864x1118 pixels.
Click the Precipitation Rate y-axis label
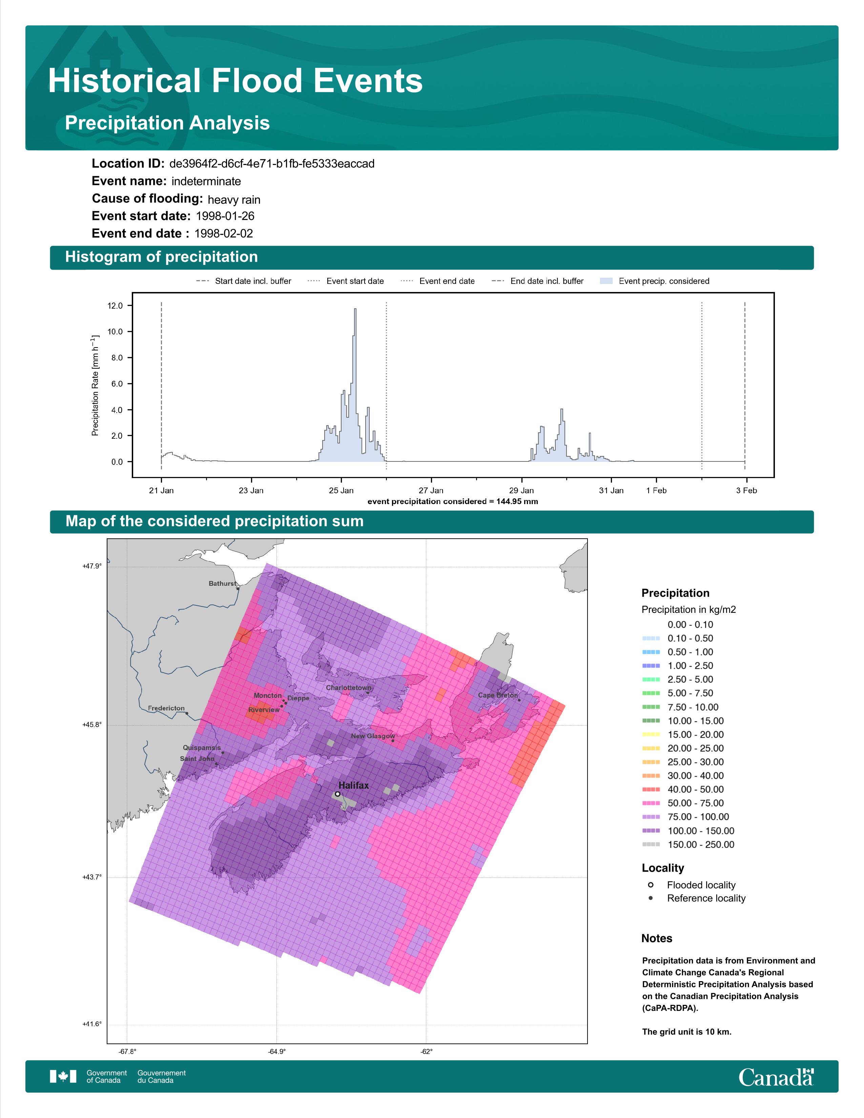(95, 386)
